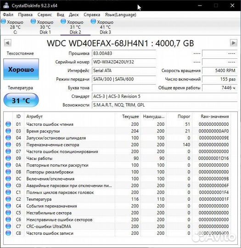Select the Полных циклов парковок головок text
Image resolution: width=241 pixels, height=248 pixels.
pos(60,192)
